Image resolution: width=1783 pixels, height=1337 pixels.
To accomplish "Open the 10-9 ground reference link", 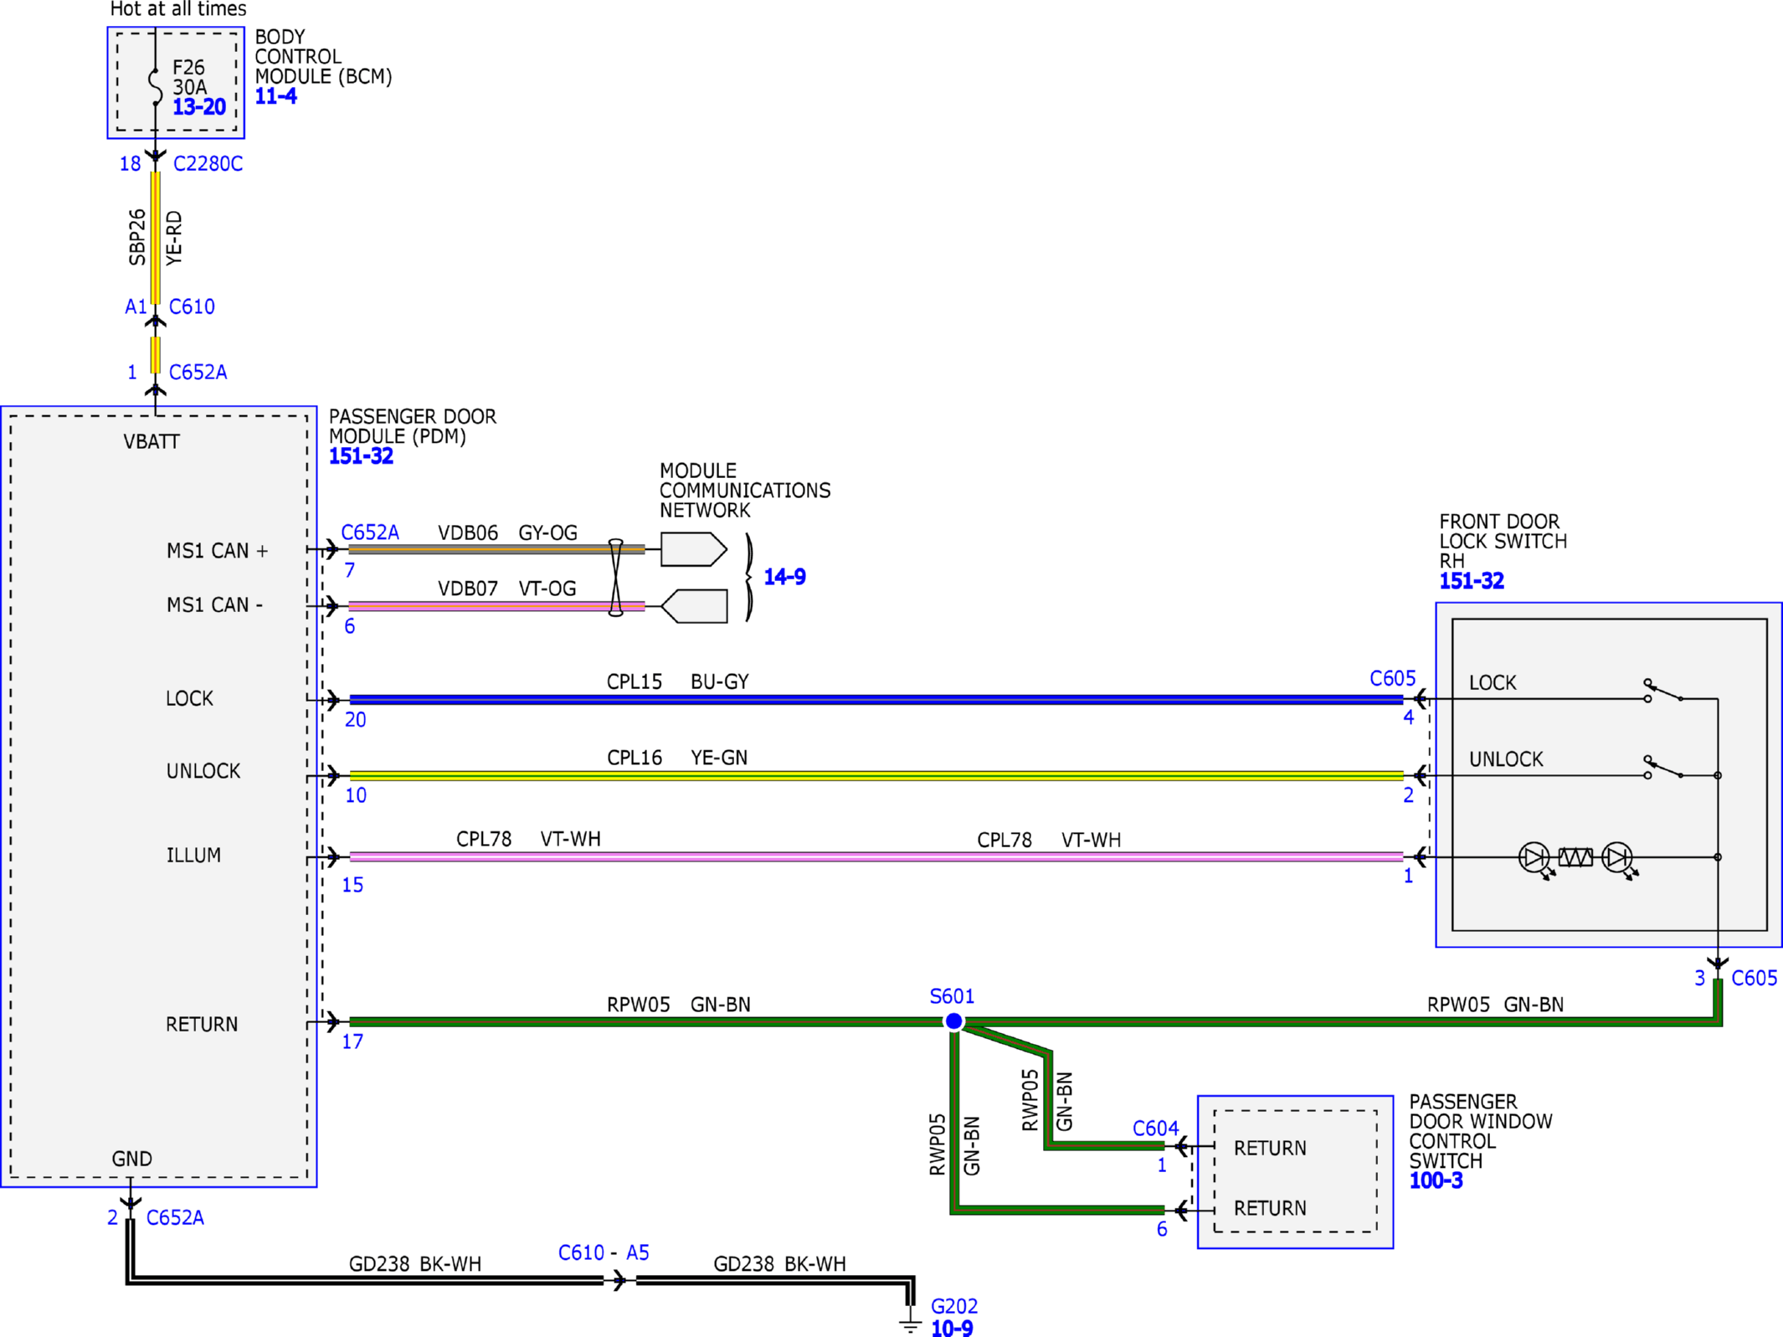I will click(952, 1328).
